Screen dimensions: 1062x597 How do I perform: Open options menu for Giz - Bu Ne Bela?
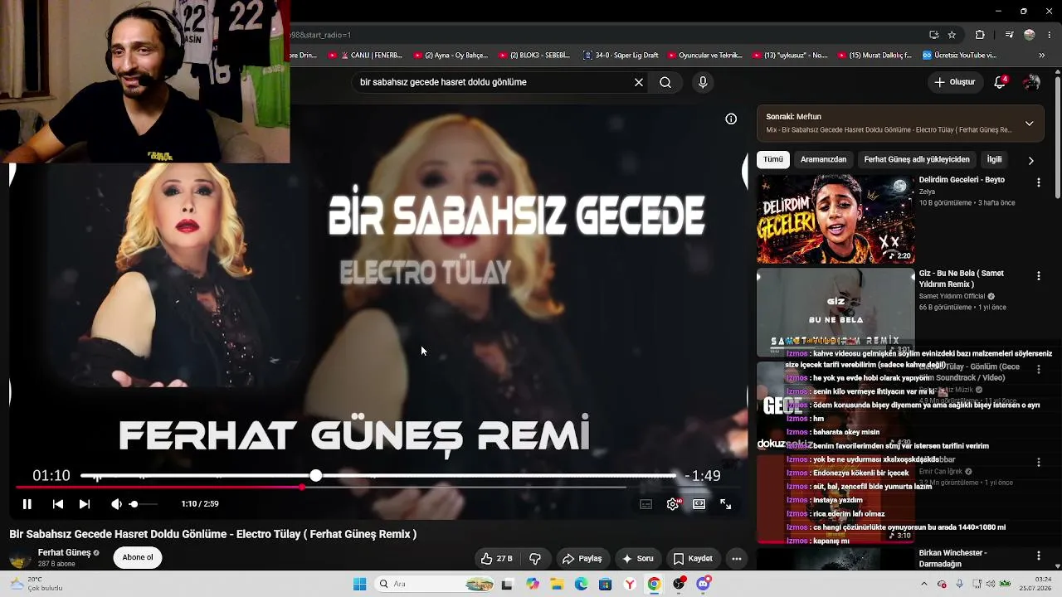click(x=1038, y=275)
